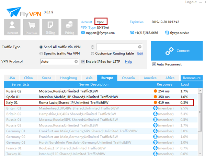
Task: Click Logout at the top right
Action: (191, 2)
